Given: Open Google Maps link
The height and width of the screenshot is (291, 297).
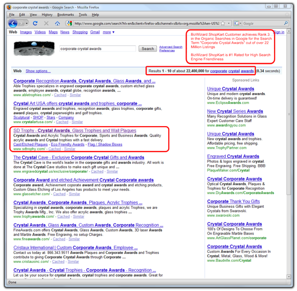Looking at the screenshot, I should [x=53, y=32].
